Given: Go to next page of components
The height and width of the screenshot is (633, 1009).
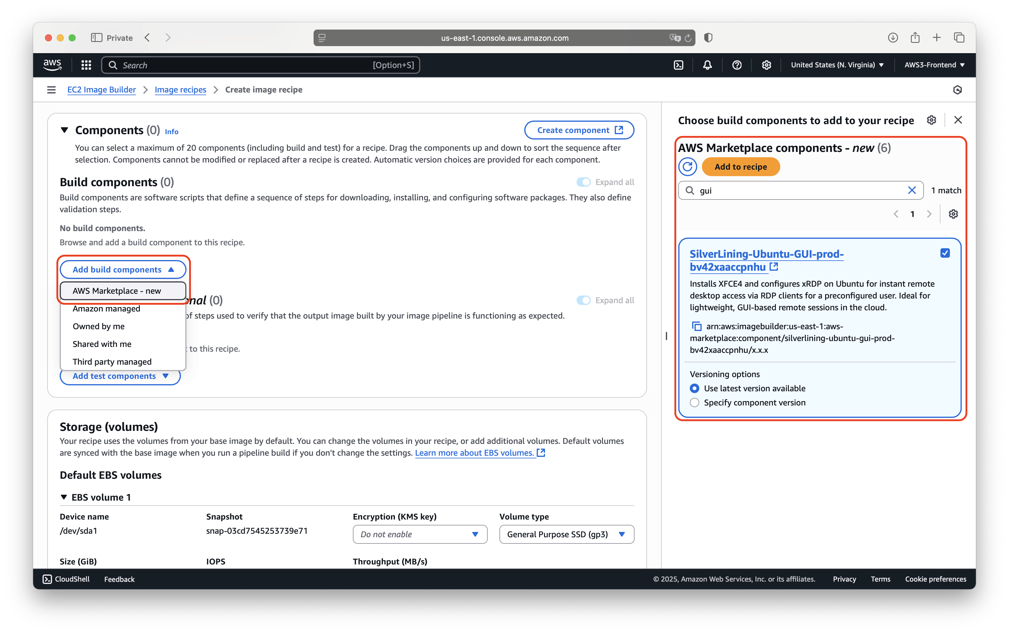Looking at the screenshot, I should [929, 214].
